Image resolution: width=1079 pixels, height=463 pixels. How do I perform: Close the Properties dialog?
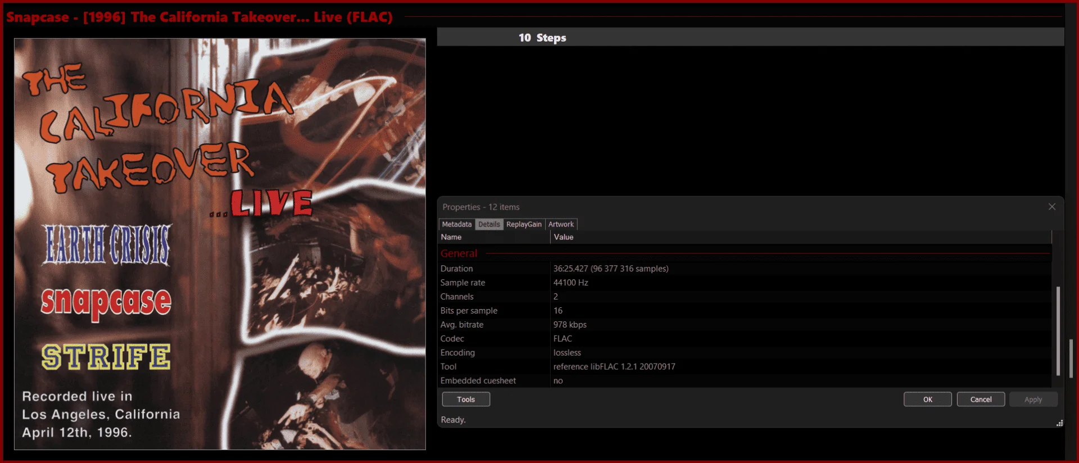tap(1052, 207)
